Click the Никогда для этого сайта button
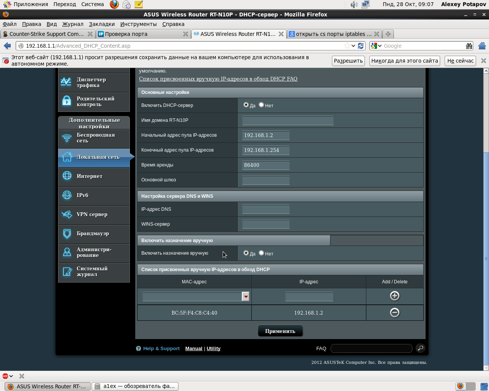Screen dimensions: 489x391 point(405,61)
